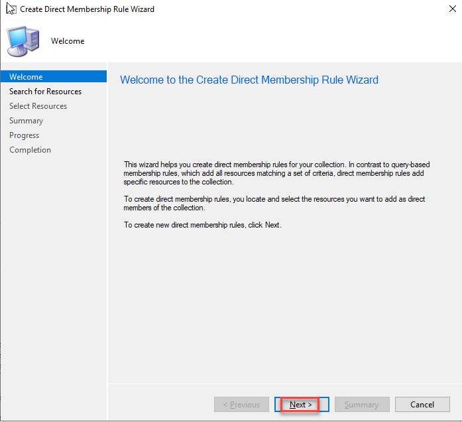462x422 pixels.
Task: Click the computer icon in the header
Action: (23, 41)
